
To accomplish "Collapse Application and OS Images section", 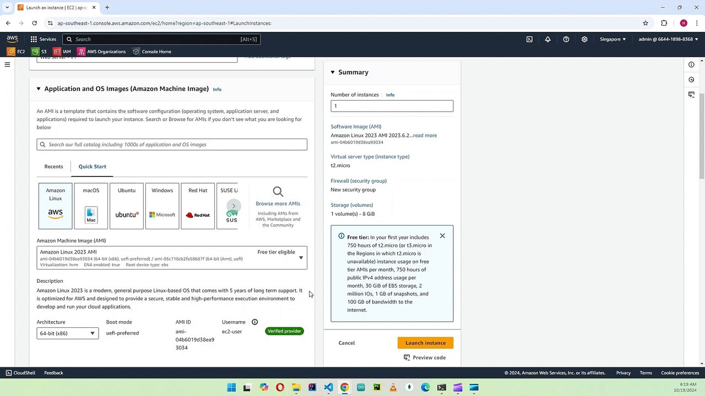I will tap(39, 89).
